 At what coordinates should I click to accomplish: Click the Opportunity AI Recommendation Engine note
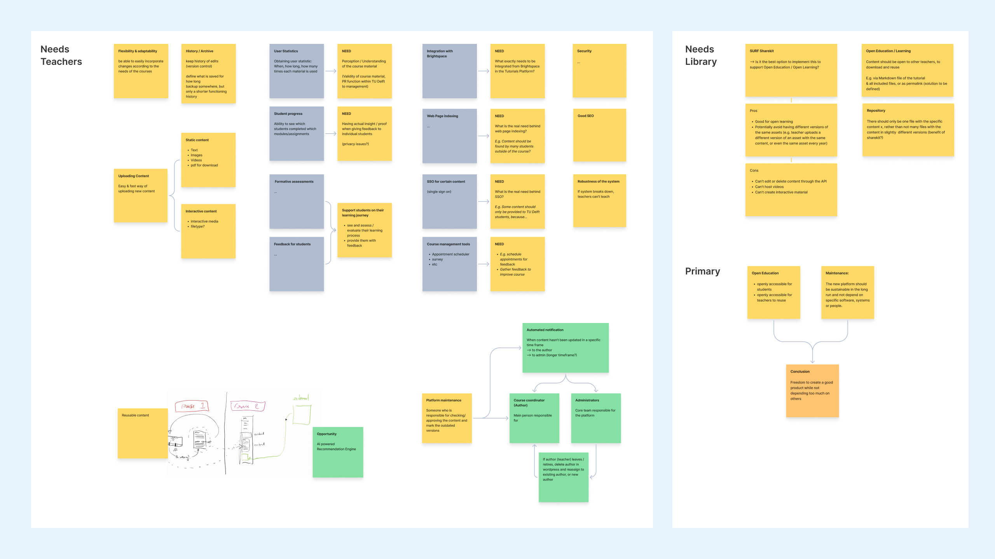(337, 451)
